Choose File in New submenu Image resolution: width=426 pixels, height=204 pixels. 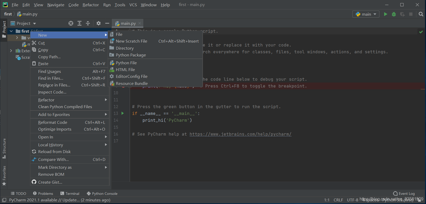click(155, 34)
